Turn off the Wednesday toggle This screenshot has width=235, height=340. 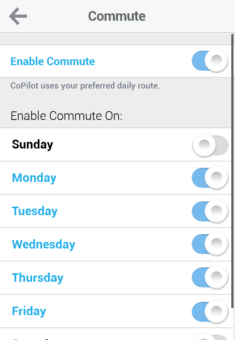(x=210, y=244)
